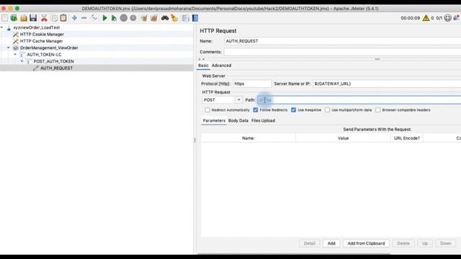Image resolution: width=461 pixels, height=259 pixels.
Task: Click the Name field containing AUTH_REQUEST
Action: [x=343, y=41]
